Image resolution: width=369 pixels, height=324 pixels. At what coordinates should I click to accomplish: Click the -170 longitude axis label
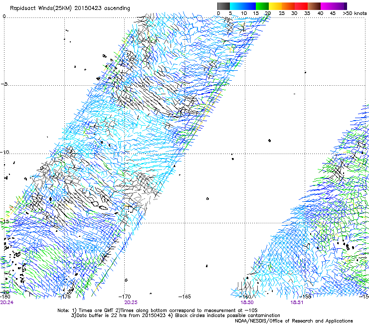tap(125, 297)
